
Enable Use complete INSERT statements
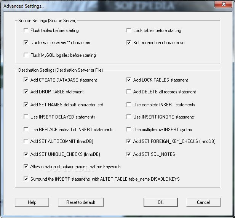[x=129, y=104]
